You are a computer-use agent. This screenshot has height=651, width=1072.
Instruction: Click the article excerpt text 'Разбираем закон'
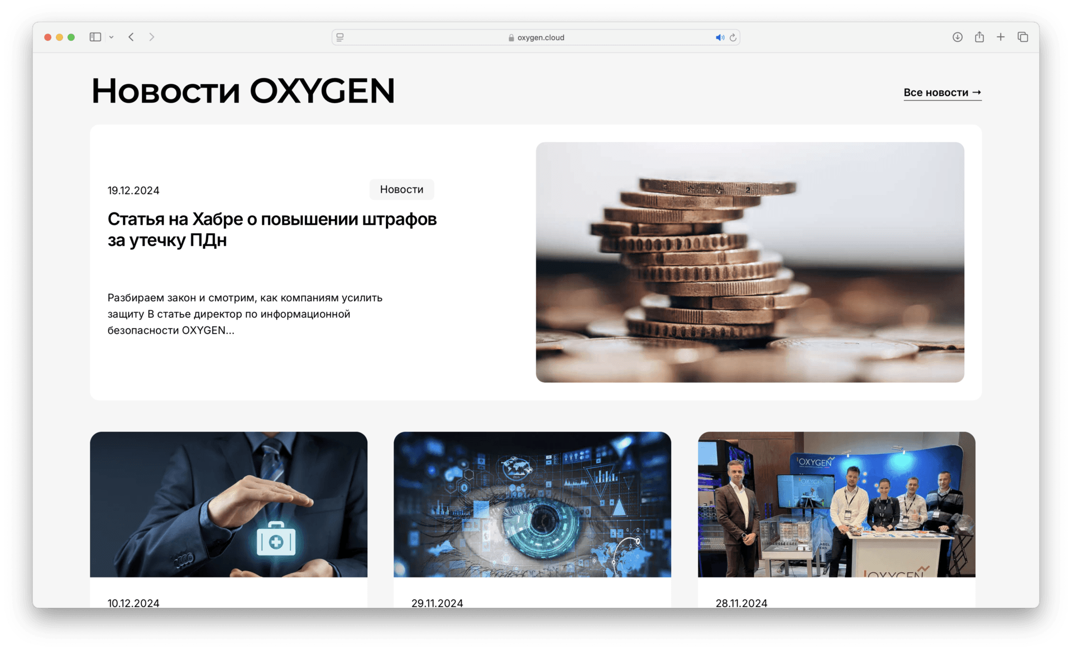(x=245, y=314)
